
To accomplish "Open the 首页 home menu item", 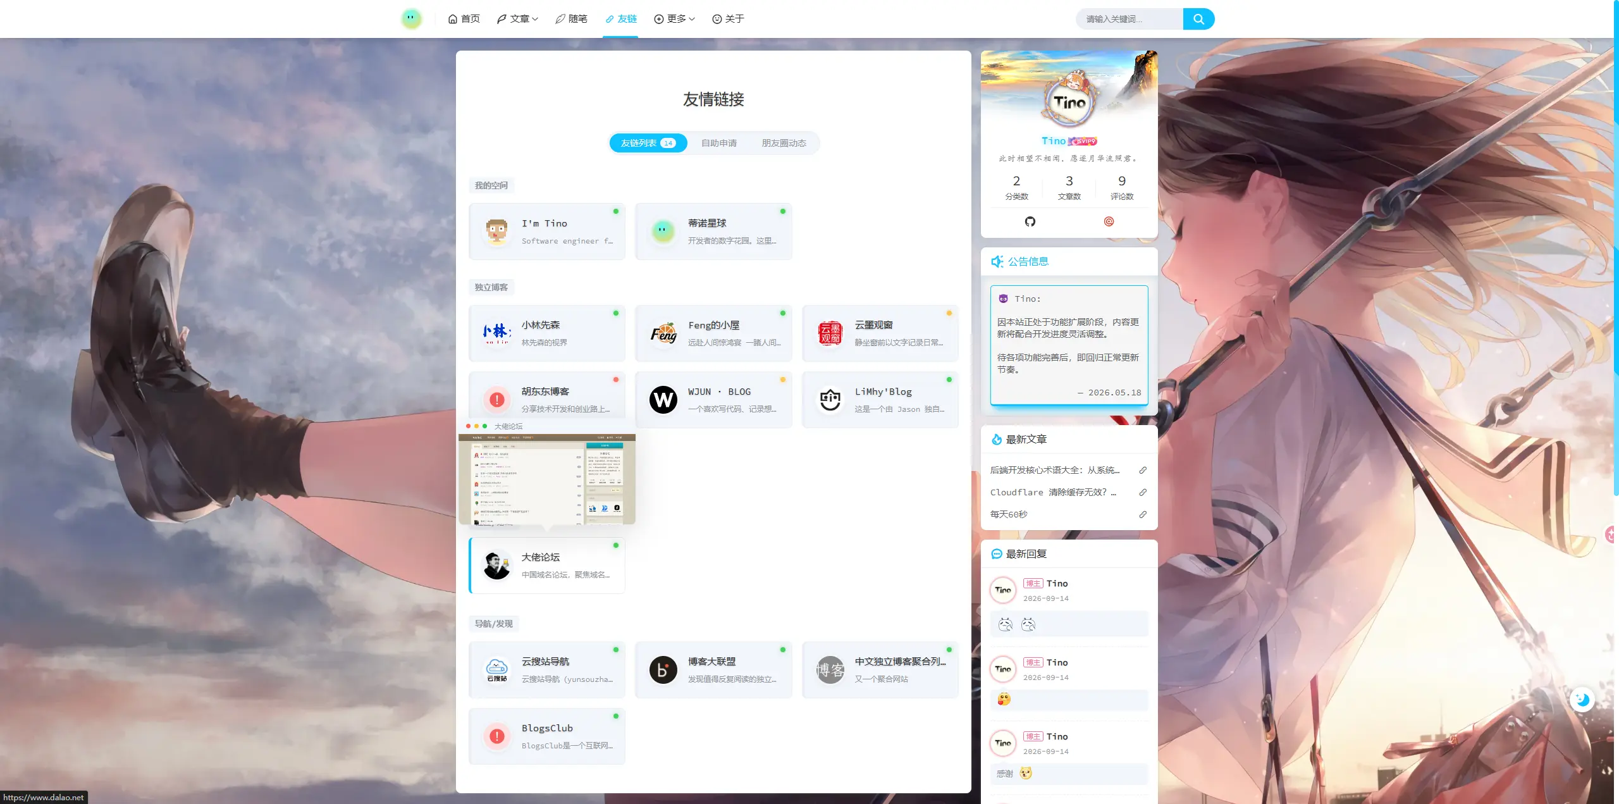I will click(464, 19).
